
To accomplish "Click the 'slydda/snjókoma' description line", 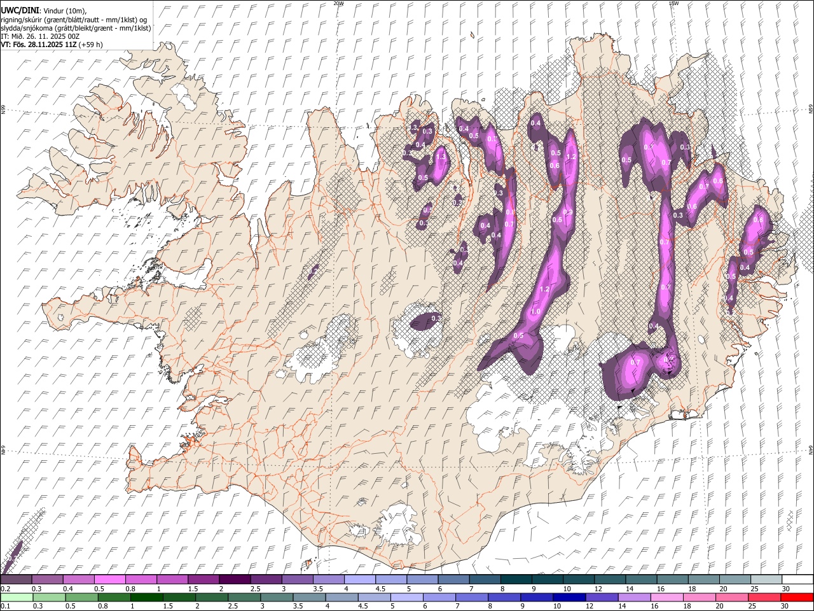I will tap(76, 28).
